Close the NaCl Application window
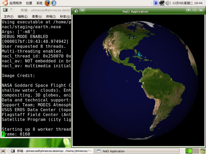This screenshot has width=206, height=154. (x=201, y=10)
